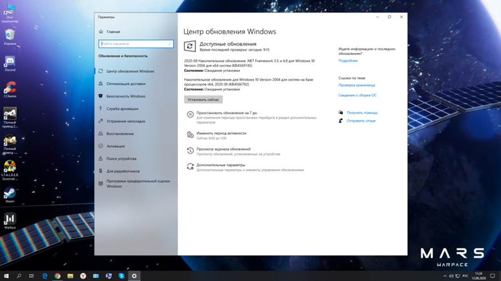Open taskbar search magnifier
Image resolution: width=501 pixels, height=281 pixels.
pyautogui.click(x=19, y=276)
